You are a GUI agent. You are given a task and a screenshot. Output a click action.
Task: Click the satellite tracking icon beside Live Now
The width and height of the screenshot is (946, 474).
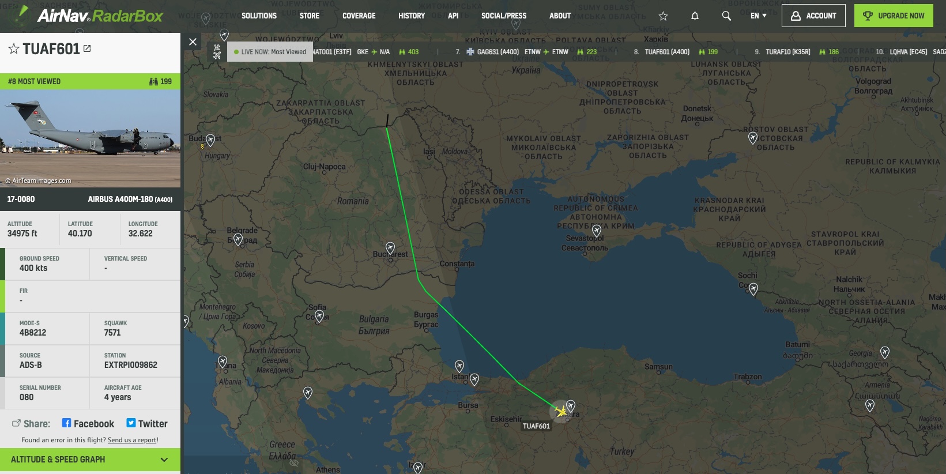pos(217,52)
